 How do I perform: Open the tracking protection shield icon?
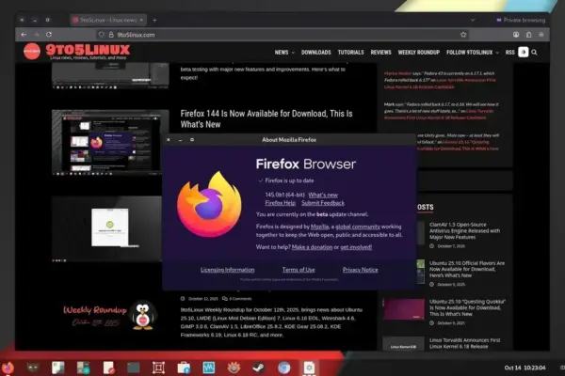[x=102, y=35]
